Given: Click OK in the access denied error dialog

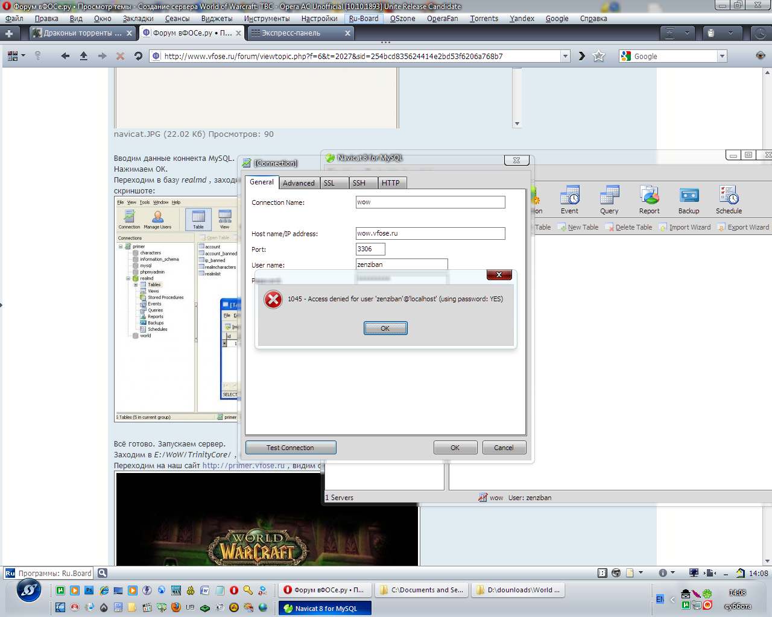Looking at the screenshot, I should pyautogui.click(x=385, y=328).
